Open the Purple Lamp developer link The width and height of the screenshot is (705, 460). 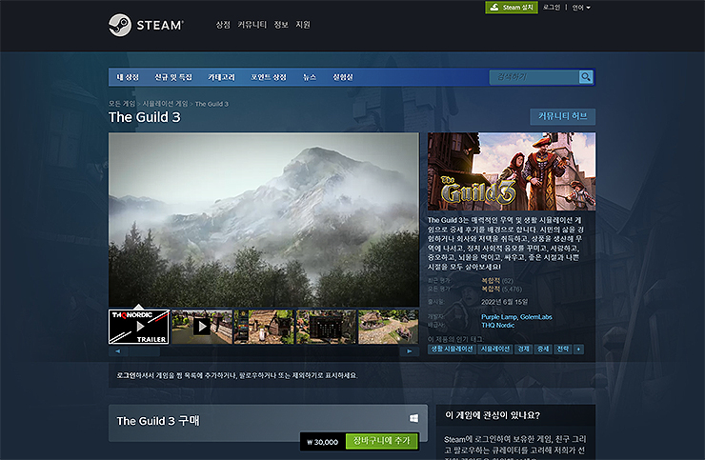point(498,317)
